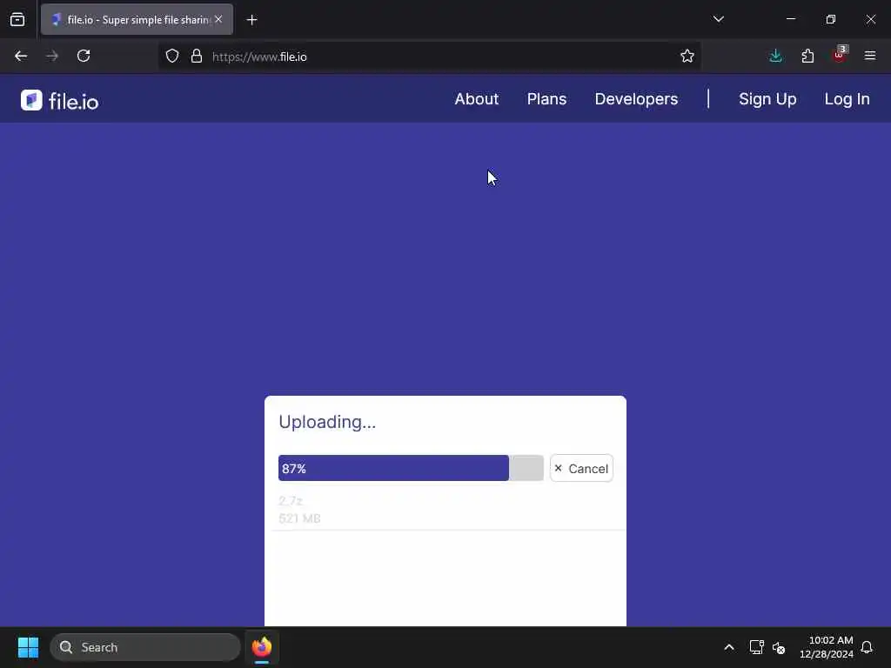Open the muted volume tray icon
This screenshot has width=891, height=668.
coord(779,647)
